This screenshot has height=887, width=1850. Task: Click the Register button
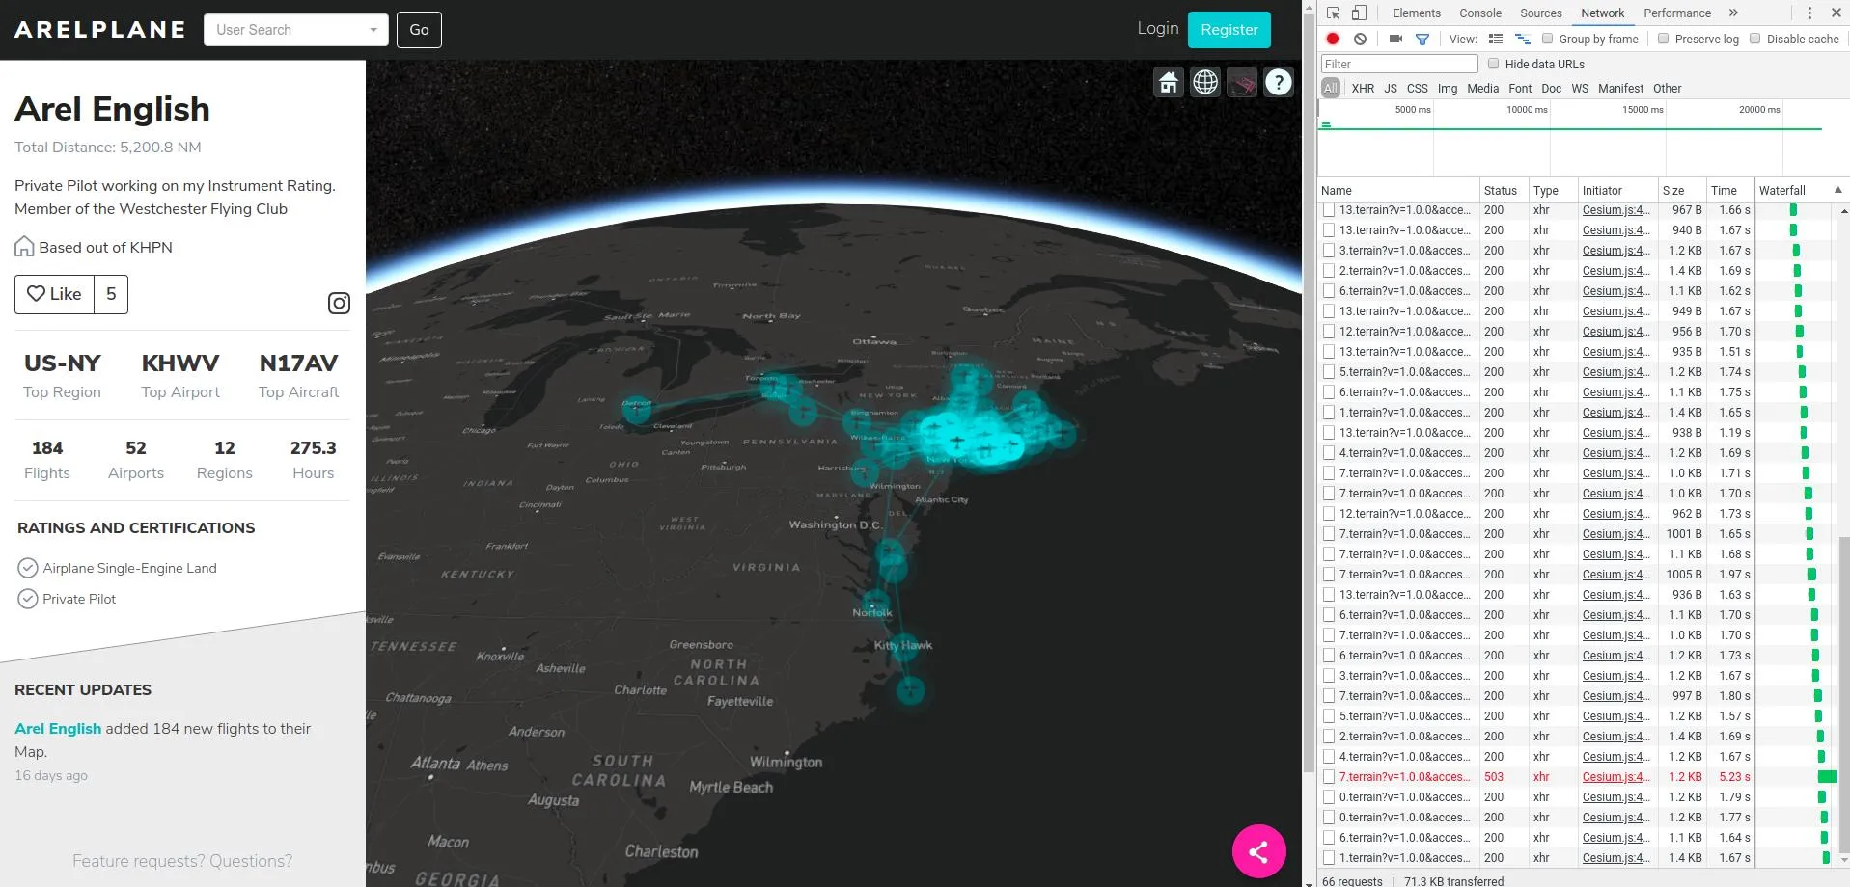tap(1229, 30)
